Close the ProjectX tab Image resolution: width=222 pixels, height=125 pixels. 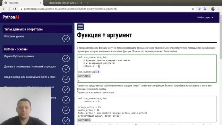click(x=41, y=3)
